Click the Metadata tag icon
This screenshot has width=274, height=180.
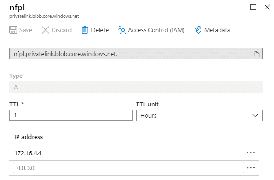[198, 30]
